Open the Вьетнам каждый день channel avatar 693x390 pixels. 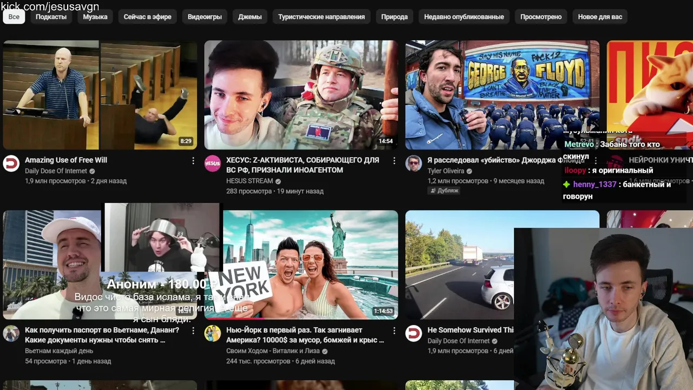pyautogui.click(x=11, y=333)
